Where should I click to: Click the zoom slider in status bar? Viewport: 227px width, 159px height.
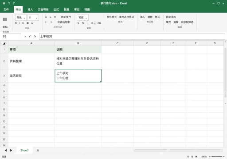coord(217,157)
